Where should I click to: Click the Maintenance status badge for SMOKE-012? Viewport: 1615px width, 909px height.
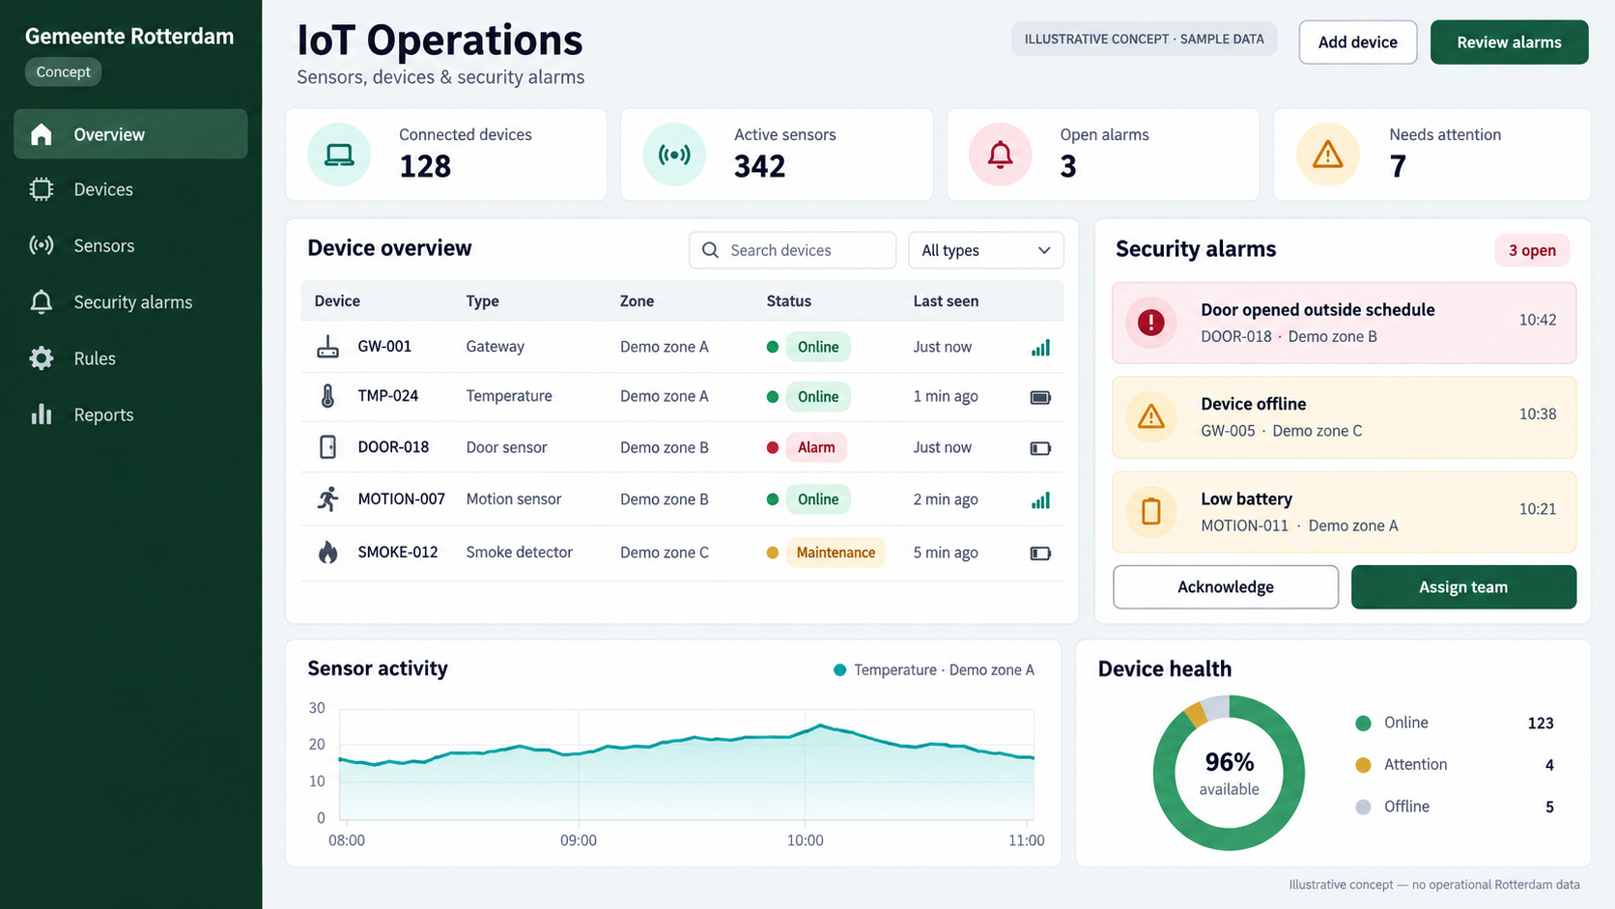pyautogui.click(x=836, y=553)
